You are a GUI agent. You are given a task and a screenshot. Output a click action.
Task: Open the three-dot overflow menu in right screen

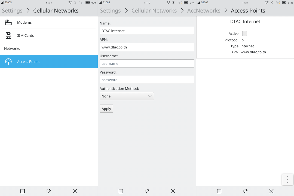tap(288, 180)
